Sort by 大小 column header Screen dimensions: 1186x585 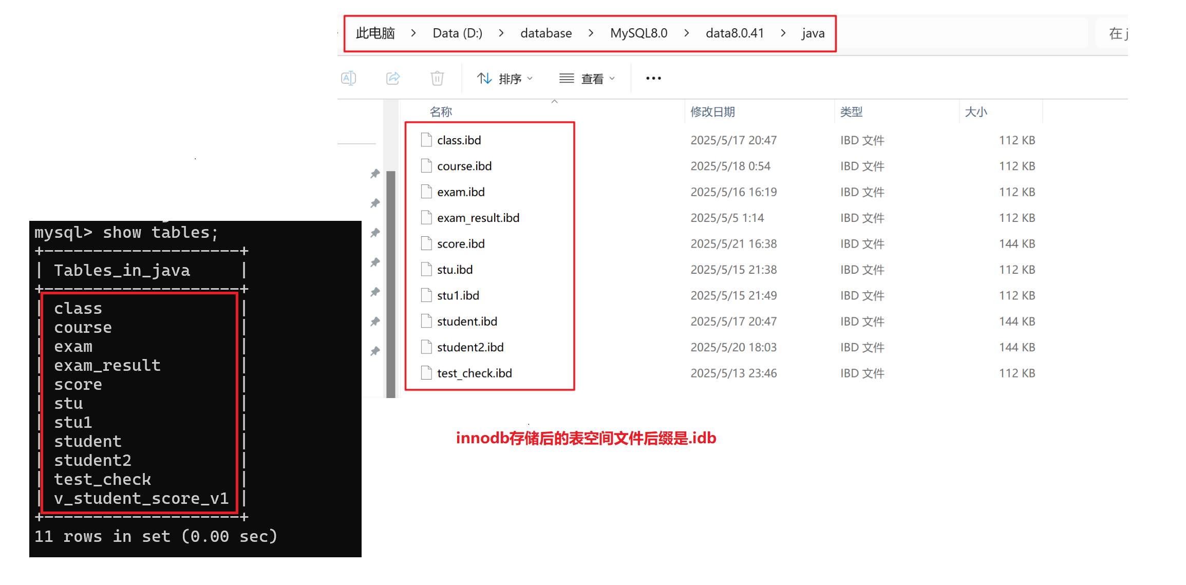(x=975, y=111)
